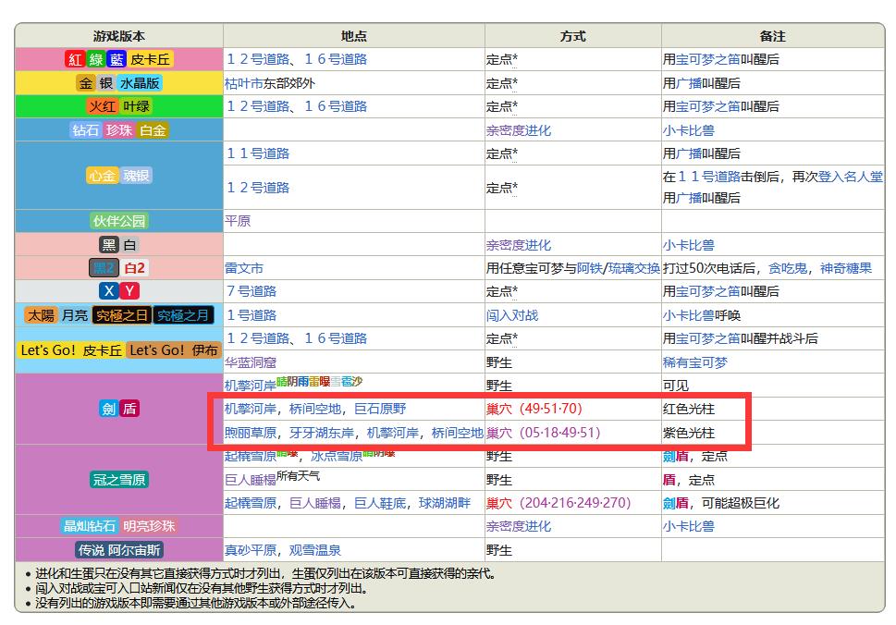Open the 藍 version badge link
The image size is (896, 625).
point(117,59)
